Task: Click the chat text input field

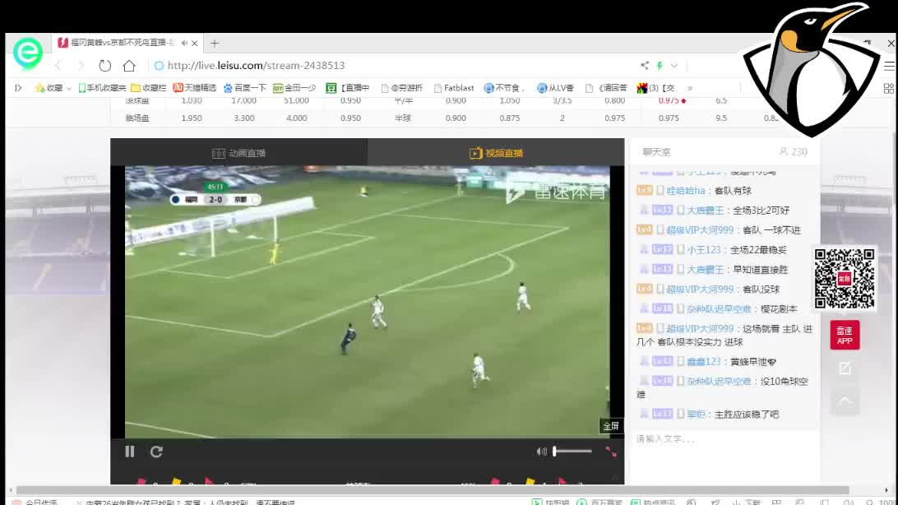Action: [724, 439]
